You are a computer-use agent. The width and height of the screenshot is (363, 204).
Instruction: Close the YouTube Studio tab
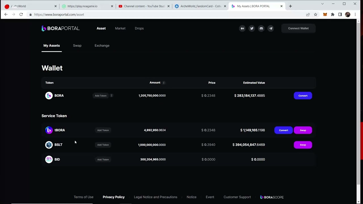coord(169,6)
